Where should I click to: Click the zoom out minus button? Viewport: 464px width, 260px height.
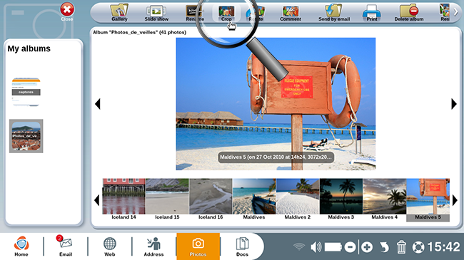point(350,247)
